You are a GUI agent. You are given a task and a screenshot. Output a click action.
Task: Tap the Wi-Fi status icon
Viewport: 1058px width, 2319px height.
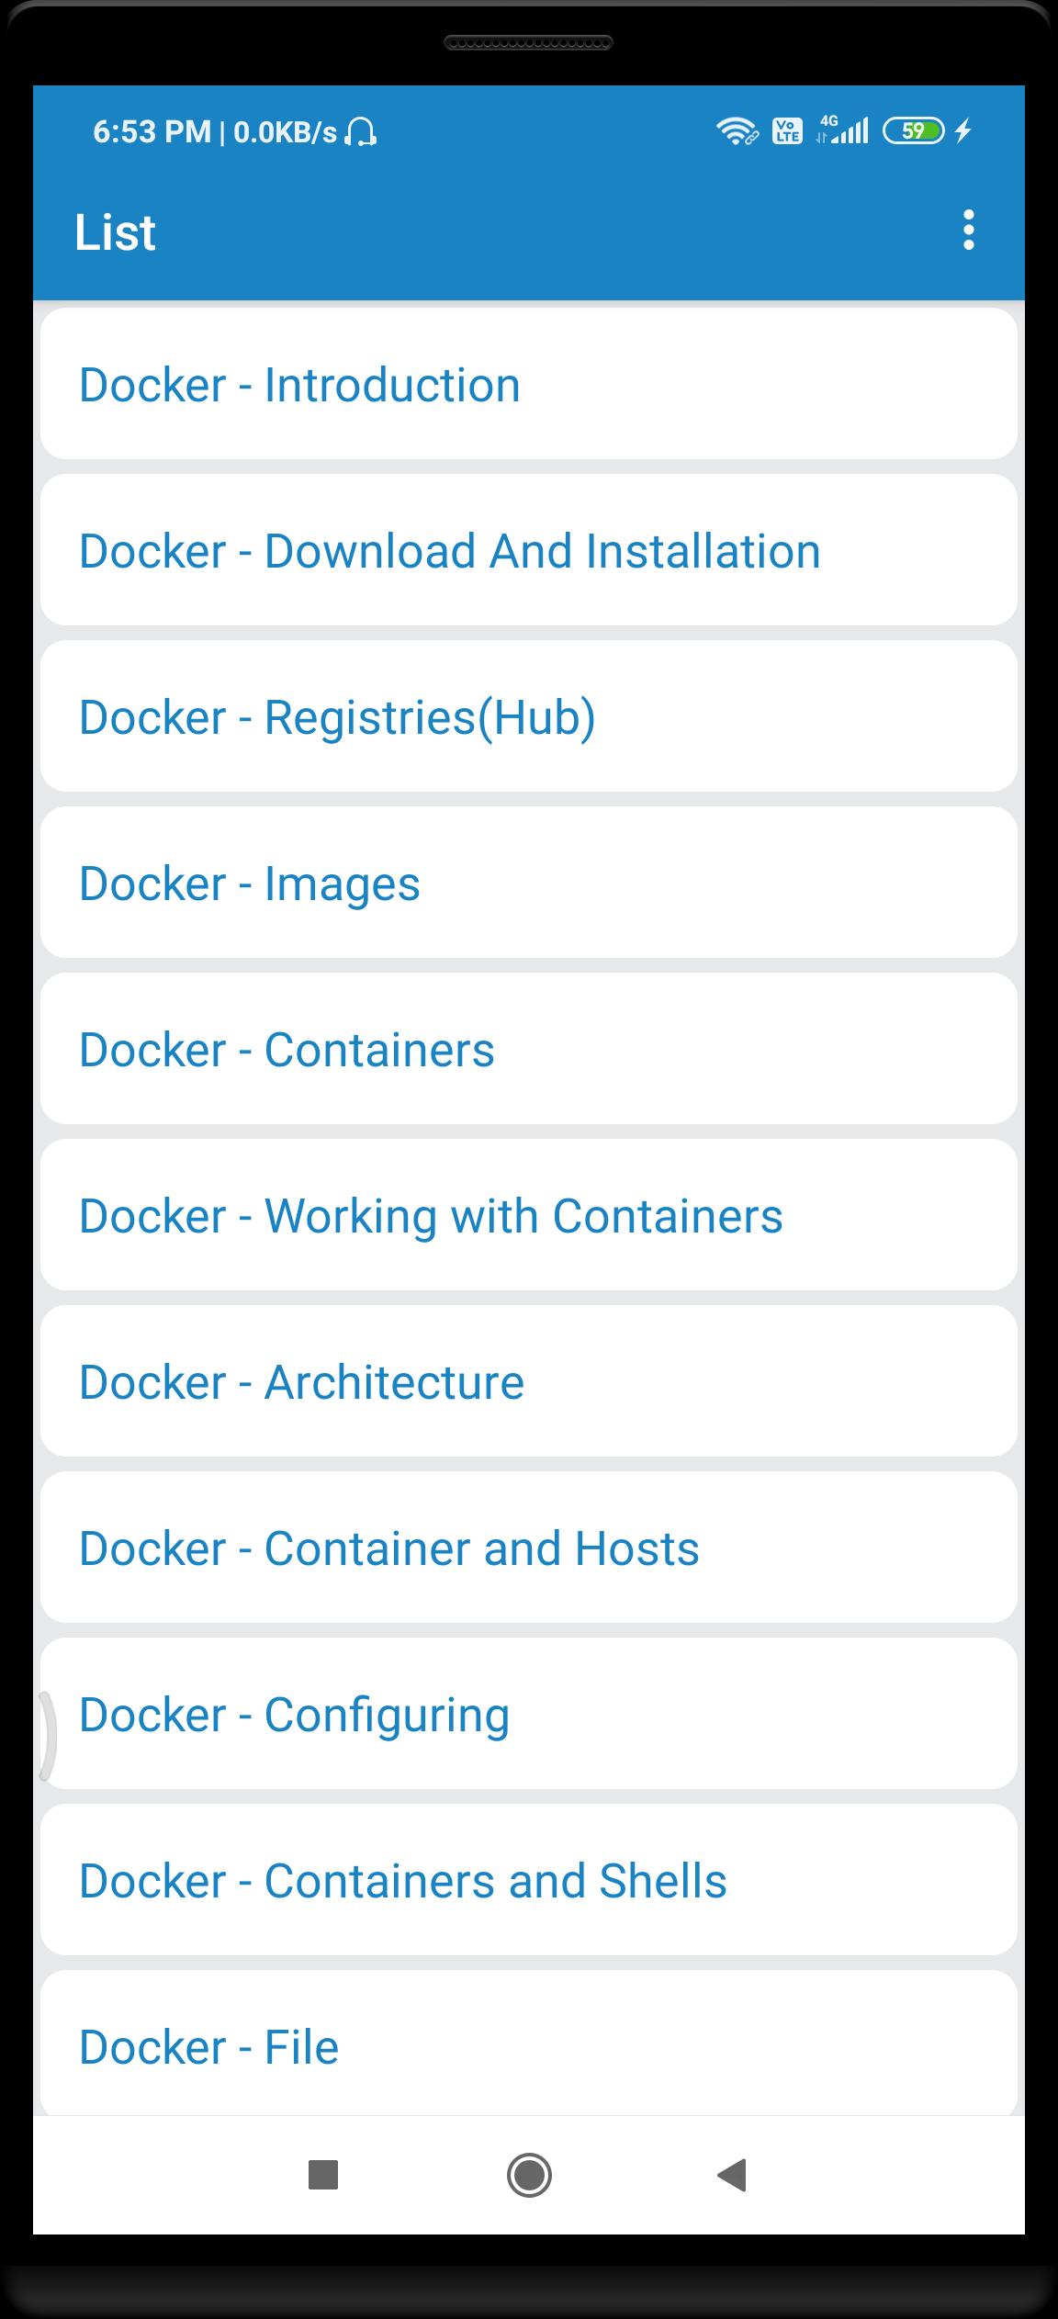click(737, 131)
